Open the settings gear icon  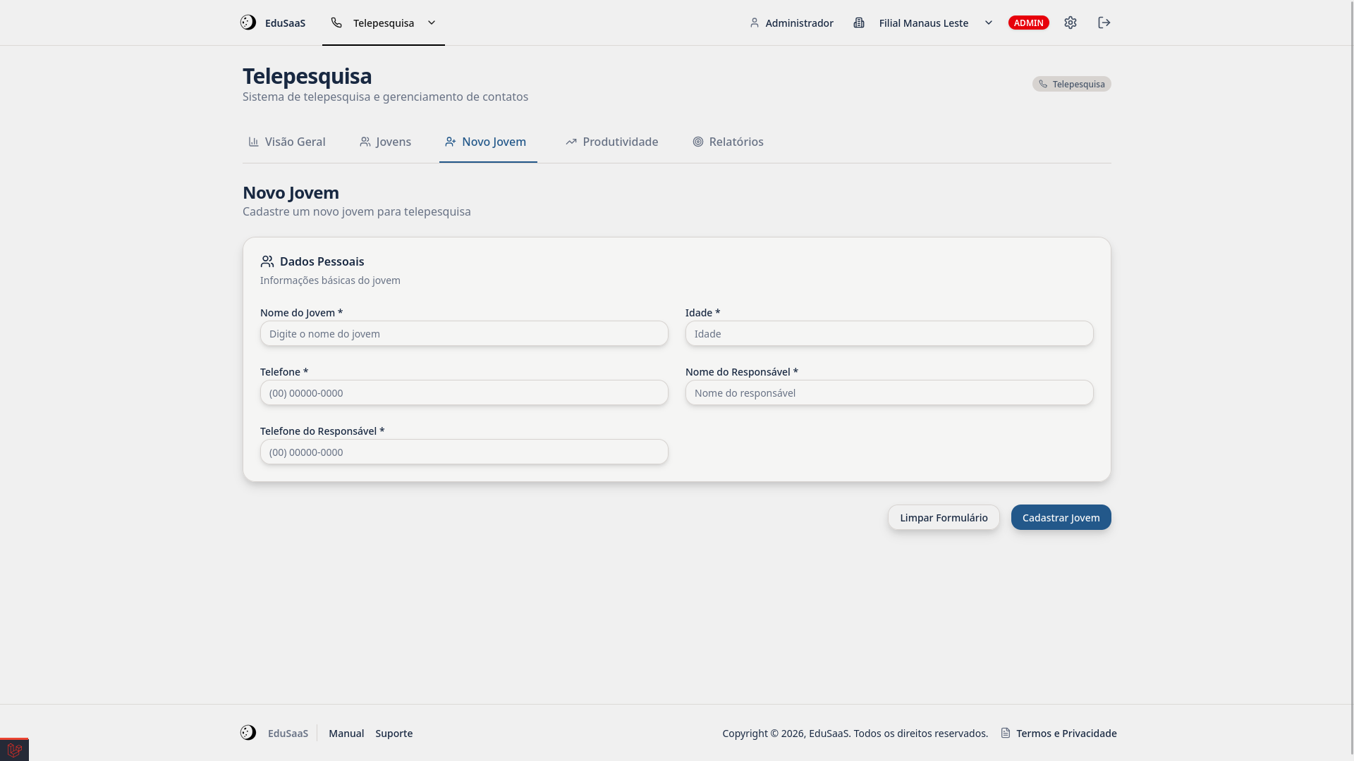[x=1071, y=23]
